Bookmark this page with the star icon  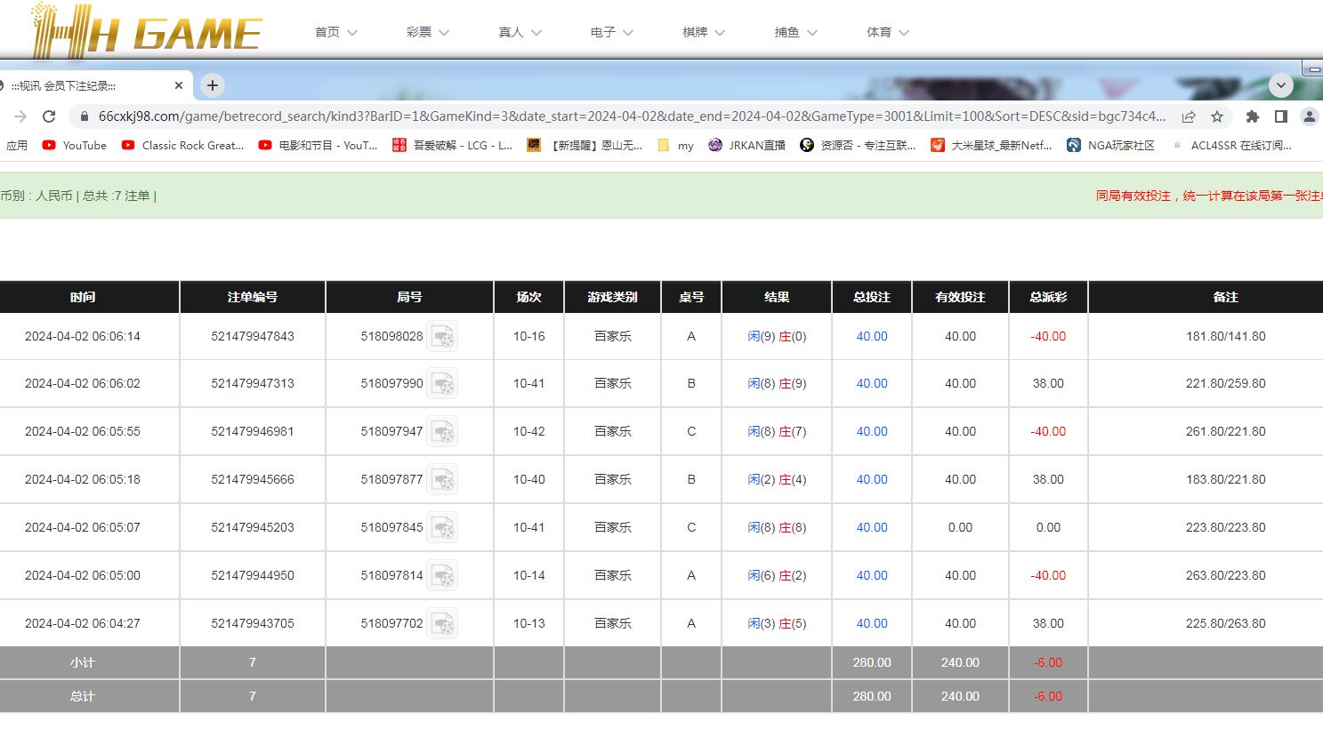pyautogui.click(x=1216, y=116)
